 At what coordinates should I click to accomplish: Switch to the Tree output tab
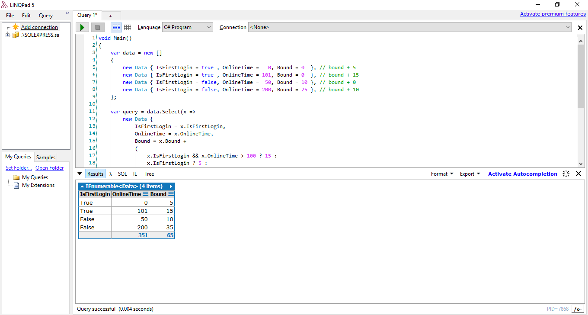tap(149, 174)
